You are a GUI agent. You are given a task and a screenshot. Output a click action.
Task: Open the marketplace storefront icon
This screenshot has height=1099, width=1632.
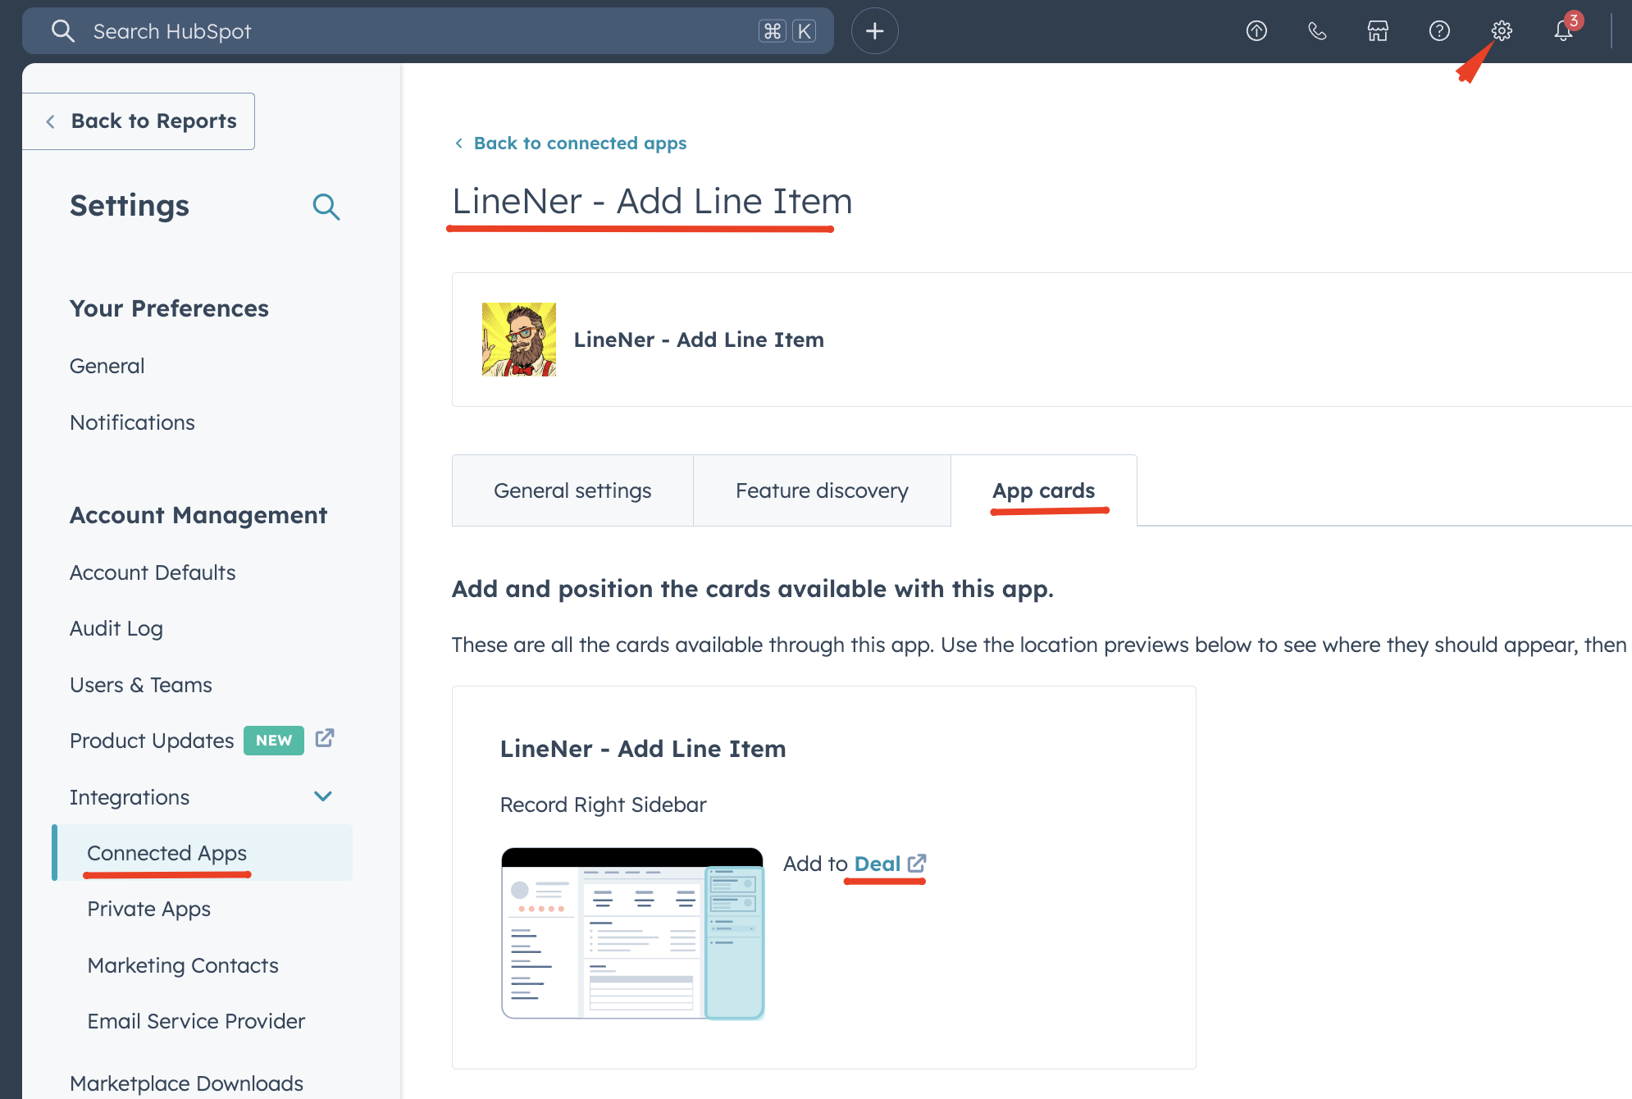tap(1378, 31)
